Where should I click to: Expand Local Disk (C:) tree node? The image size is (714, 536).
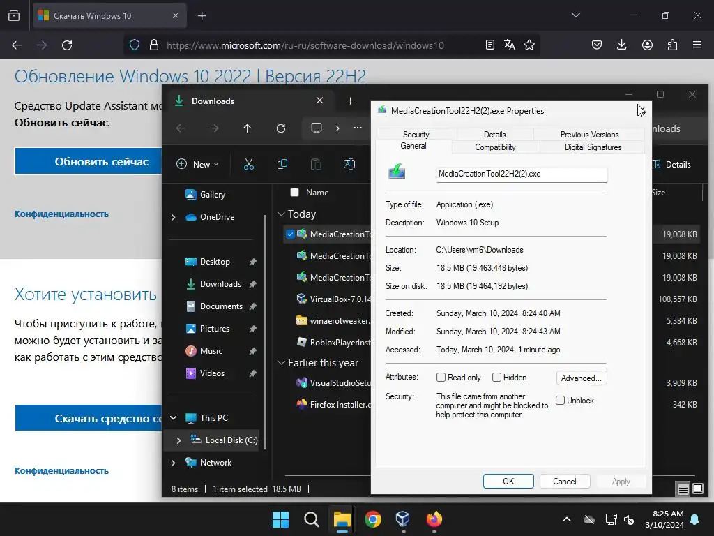point(179,440)
